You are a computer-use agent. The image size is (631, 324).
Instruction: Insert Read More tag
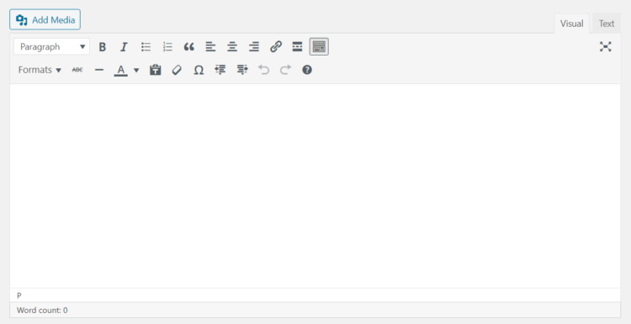click(x=297, y=46)
